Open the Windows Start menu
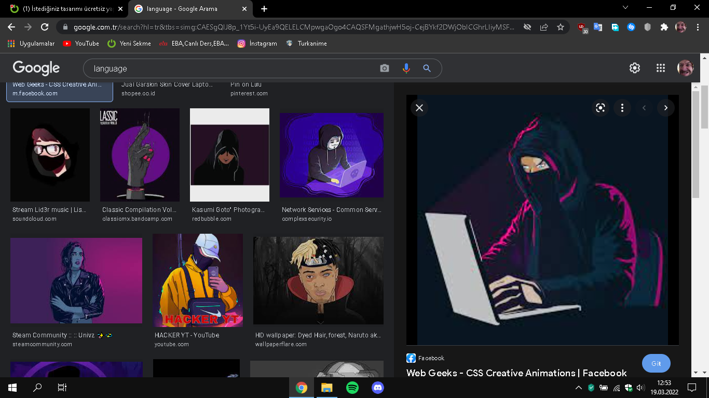 point(12,388)
